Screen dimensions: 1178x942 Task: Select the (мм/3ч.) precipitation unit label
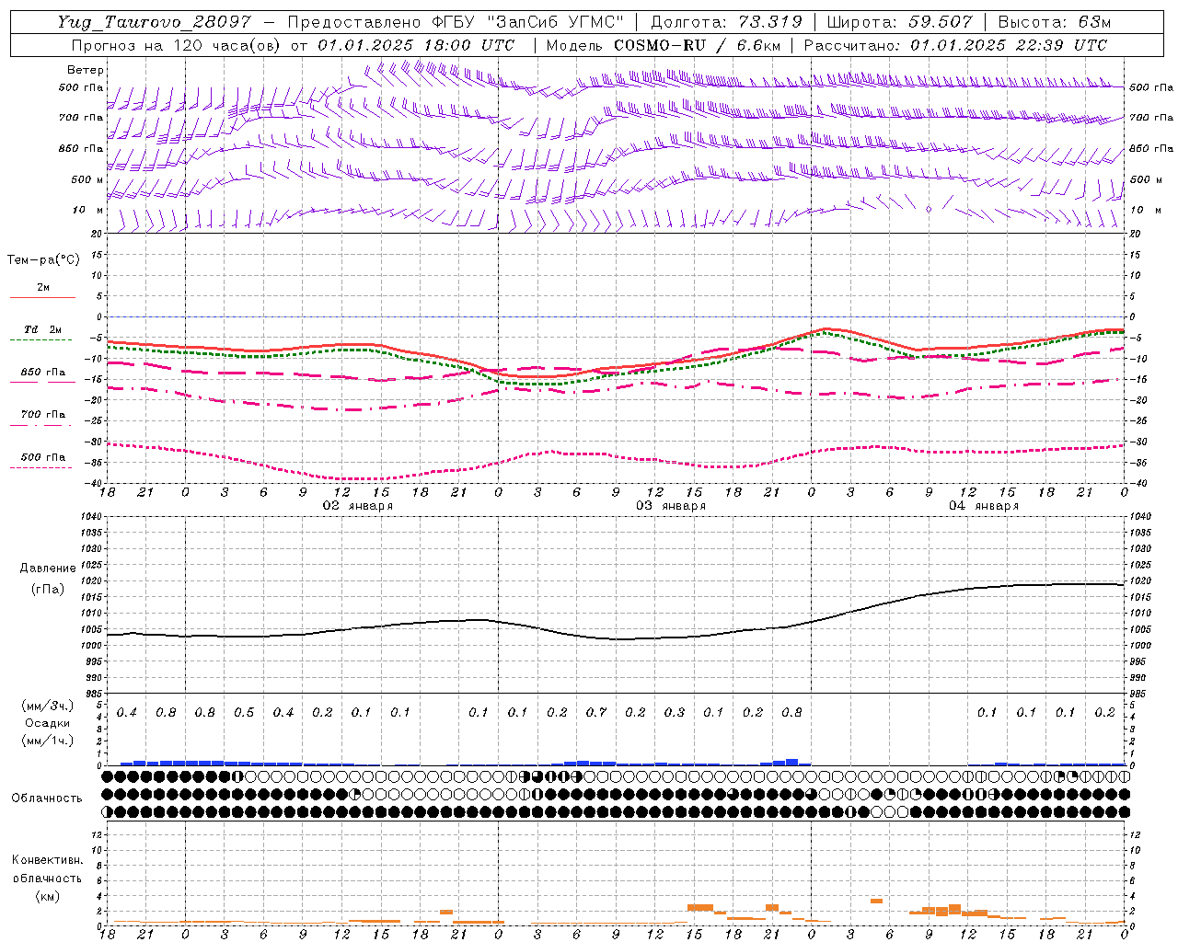47,706
